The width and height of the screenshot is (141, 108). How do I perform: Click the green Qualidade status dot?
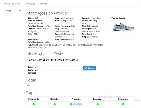click(x=98, y=104)
